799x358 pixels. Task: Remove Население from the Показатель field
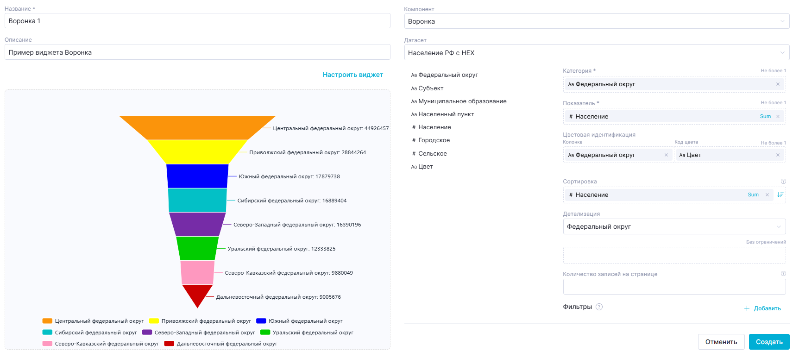click(778, 117)
